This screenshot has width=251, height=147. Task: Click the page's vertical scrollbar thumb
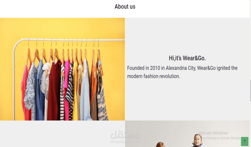pos(250,90)
